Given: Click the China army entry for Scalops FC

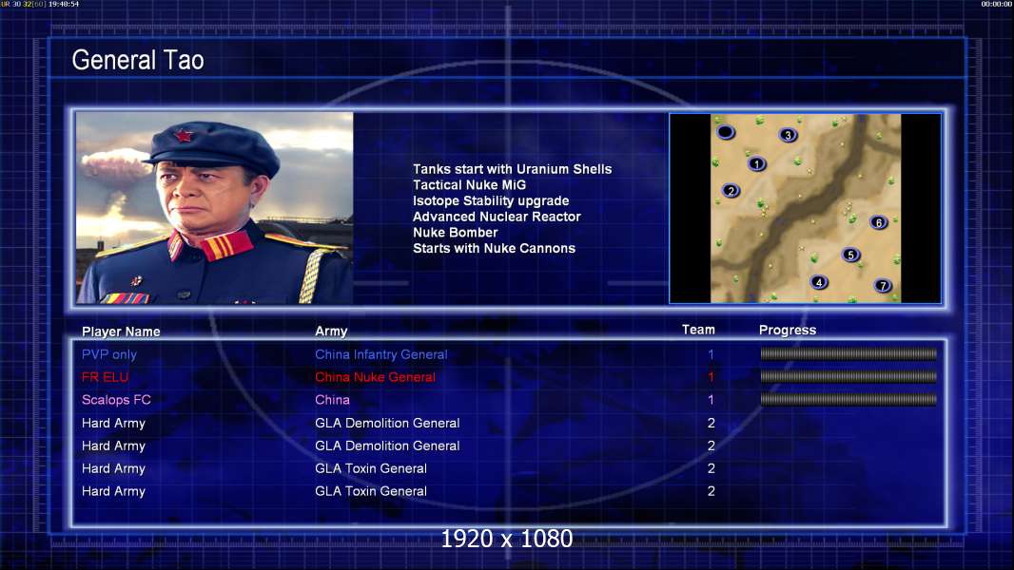Looking at the screenshot, I should coord(332,400).
